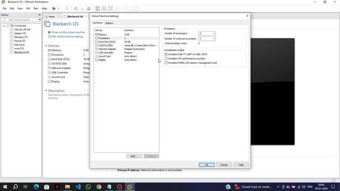This screenshot has width=340, height=191.
Task: Select Manjaro OS in the library tree
Action: pos(21,37)
